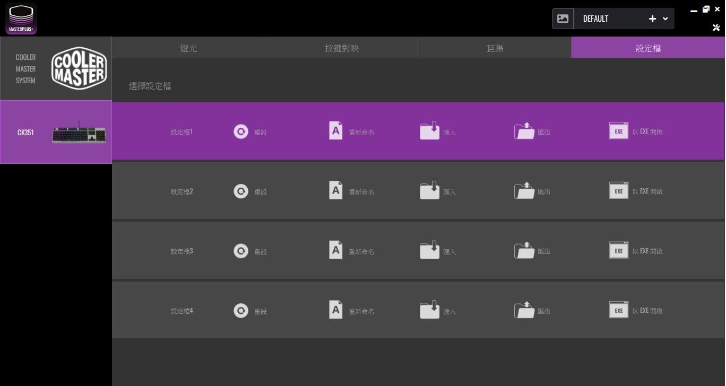Screen dimensions: 726x386
Task: Click 以 EXE 開啟 label in 設定檔4 row
Action: tap(647, 311)
